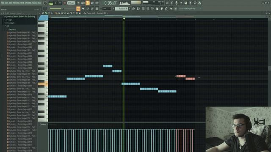
Task: Open the Line snap dropdown
Action: click(x=107, y=8)
